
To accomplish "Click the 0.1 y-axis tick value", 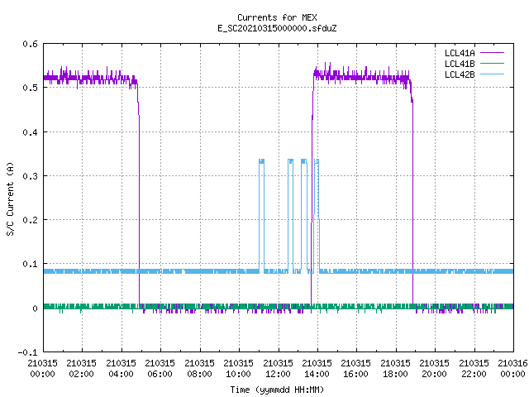I will tap(30, 264).
